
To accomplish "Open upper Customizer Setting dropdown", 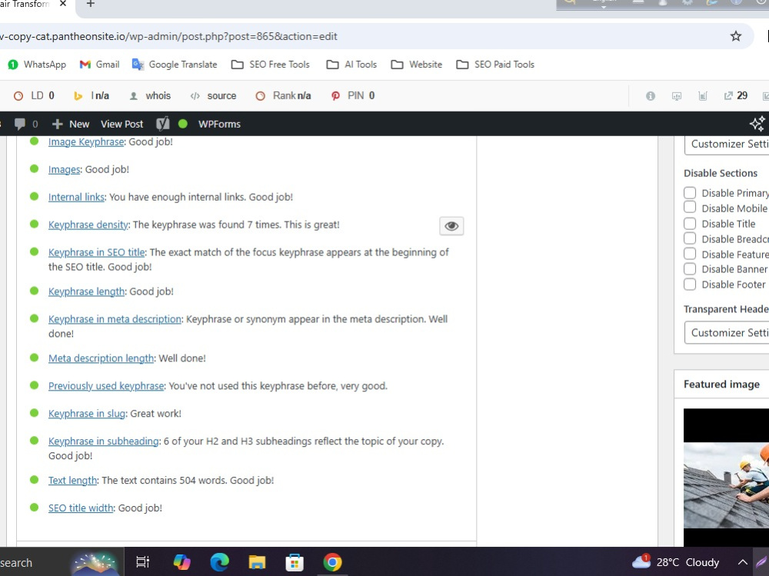I will click(727, 145).
